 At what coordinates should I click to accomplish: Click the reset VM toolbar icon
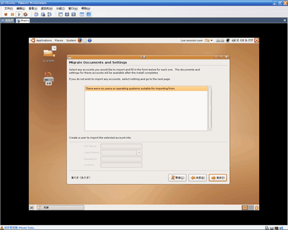coord(26,15)
